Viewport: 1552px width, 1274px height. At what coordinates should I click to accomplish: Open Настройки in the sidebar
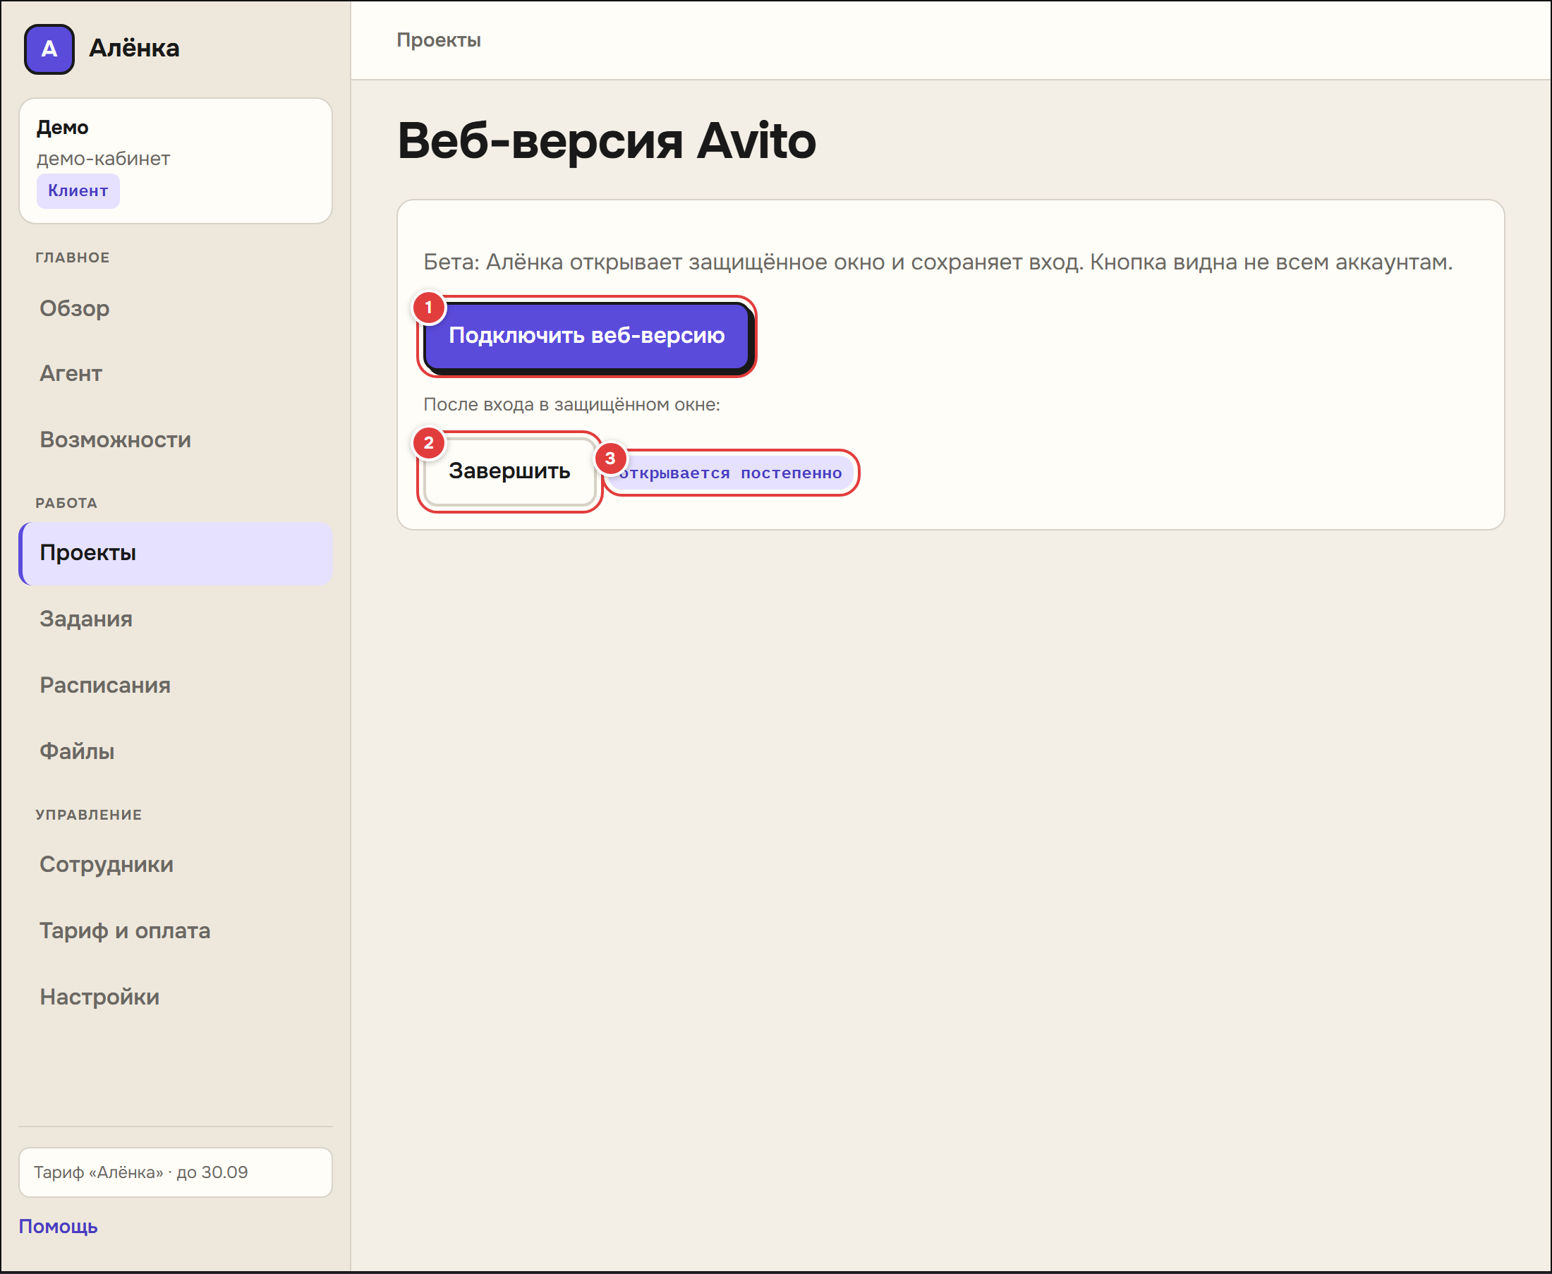[x=176, y=997]
